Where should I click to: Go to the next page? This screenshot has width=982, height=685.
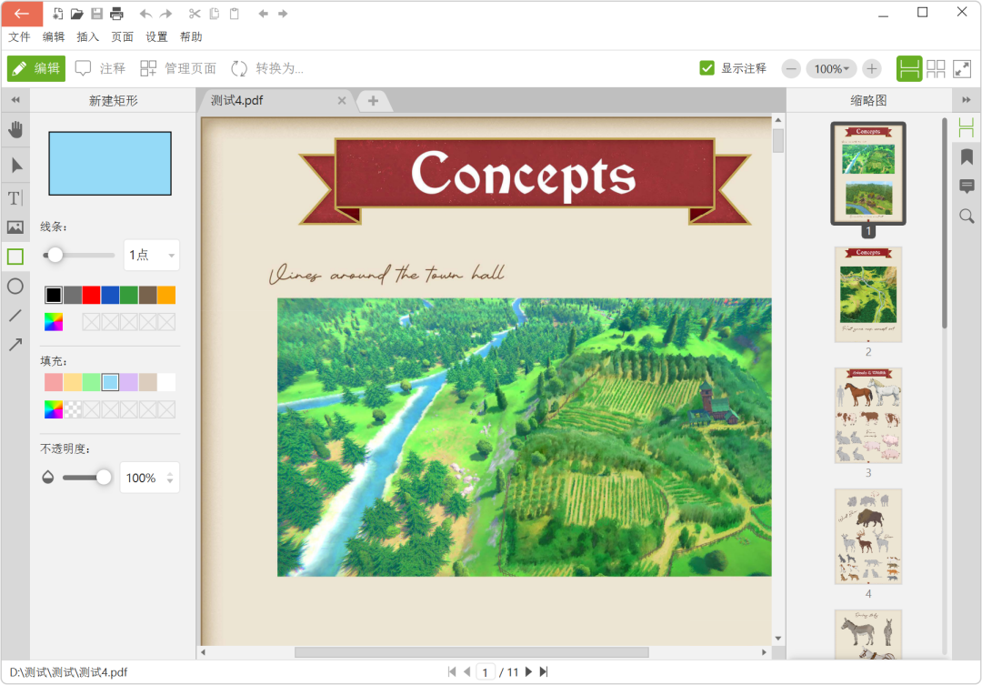tap(528, 672)
